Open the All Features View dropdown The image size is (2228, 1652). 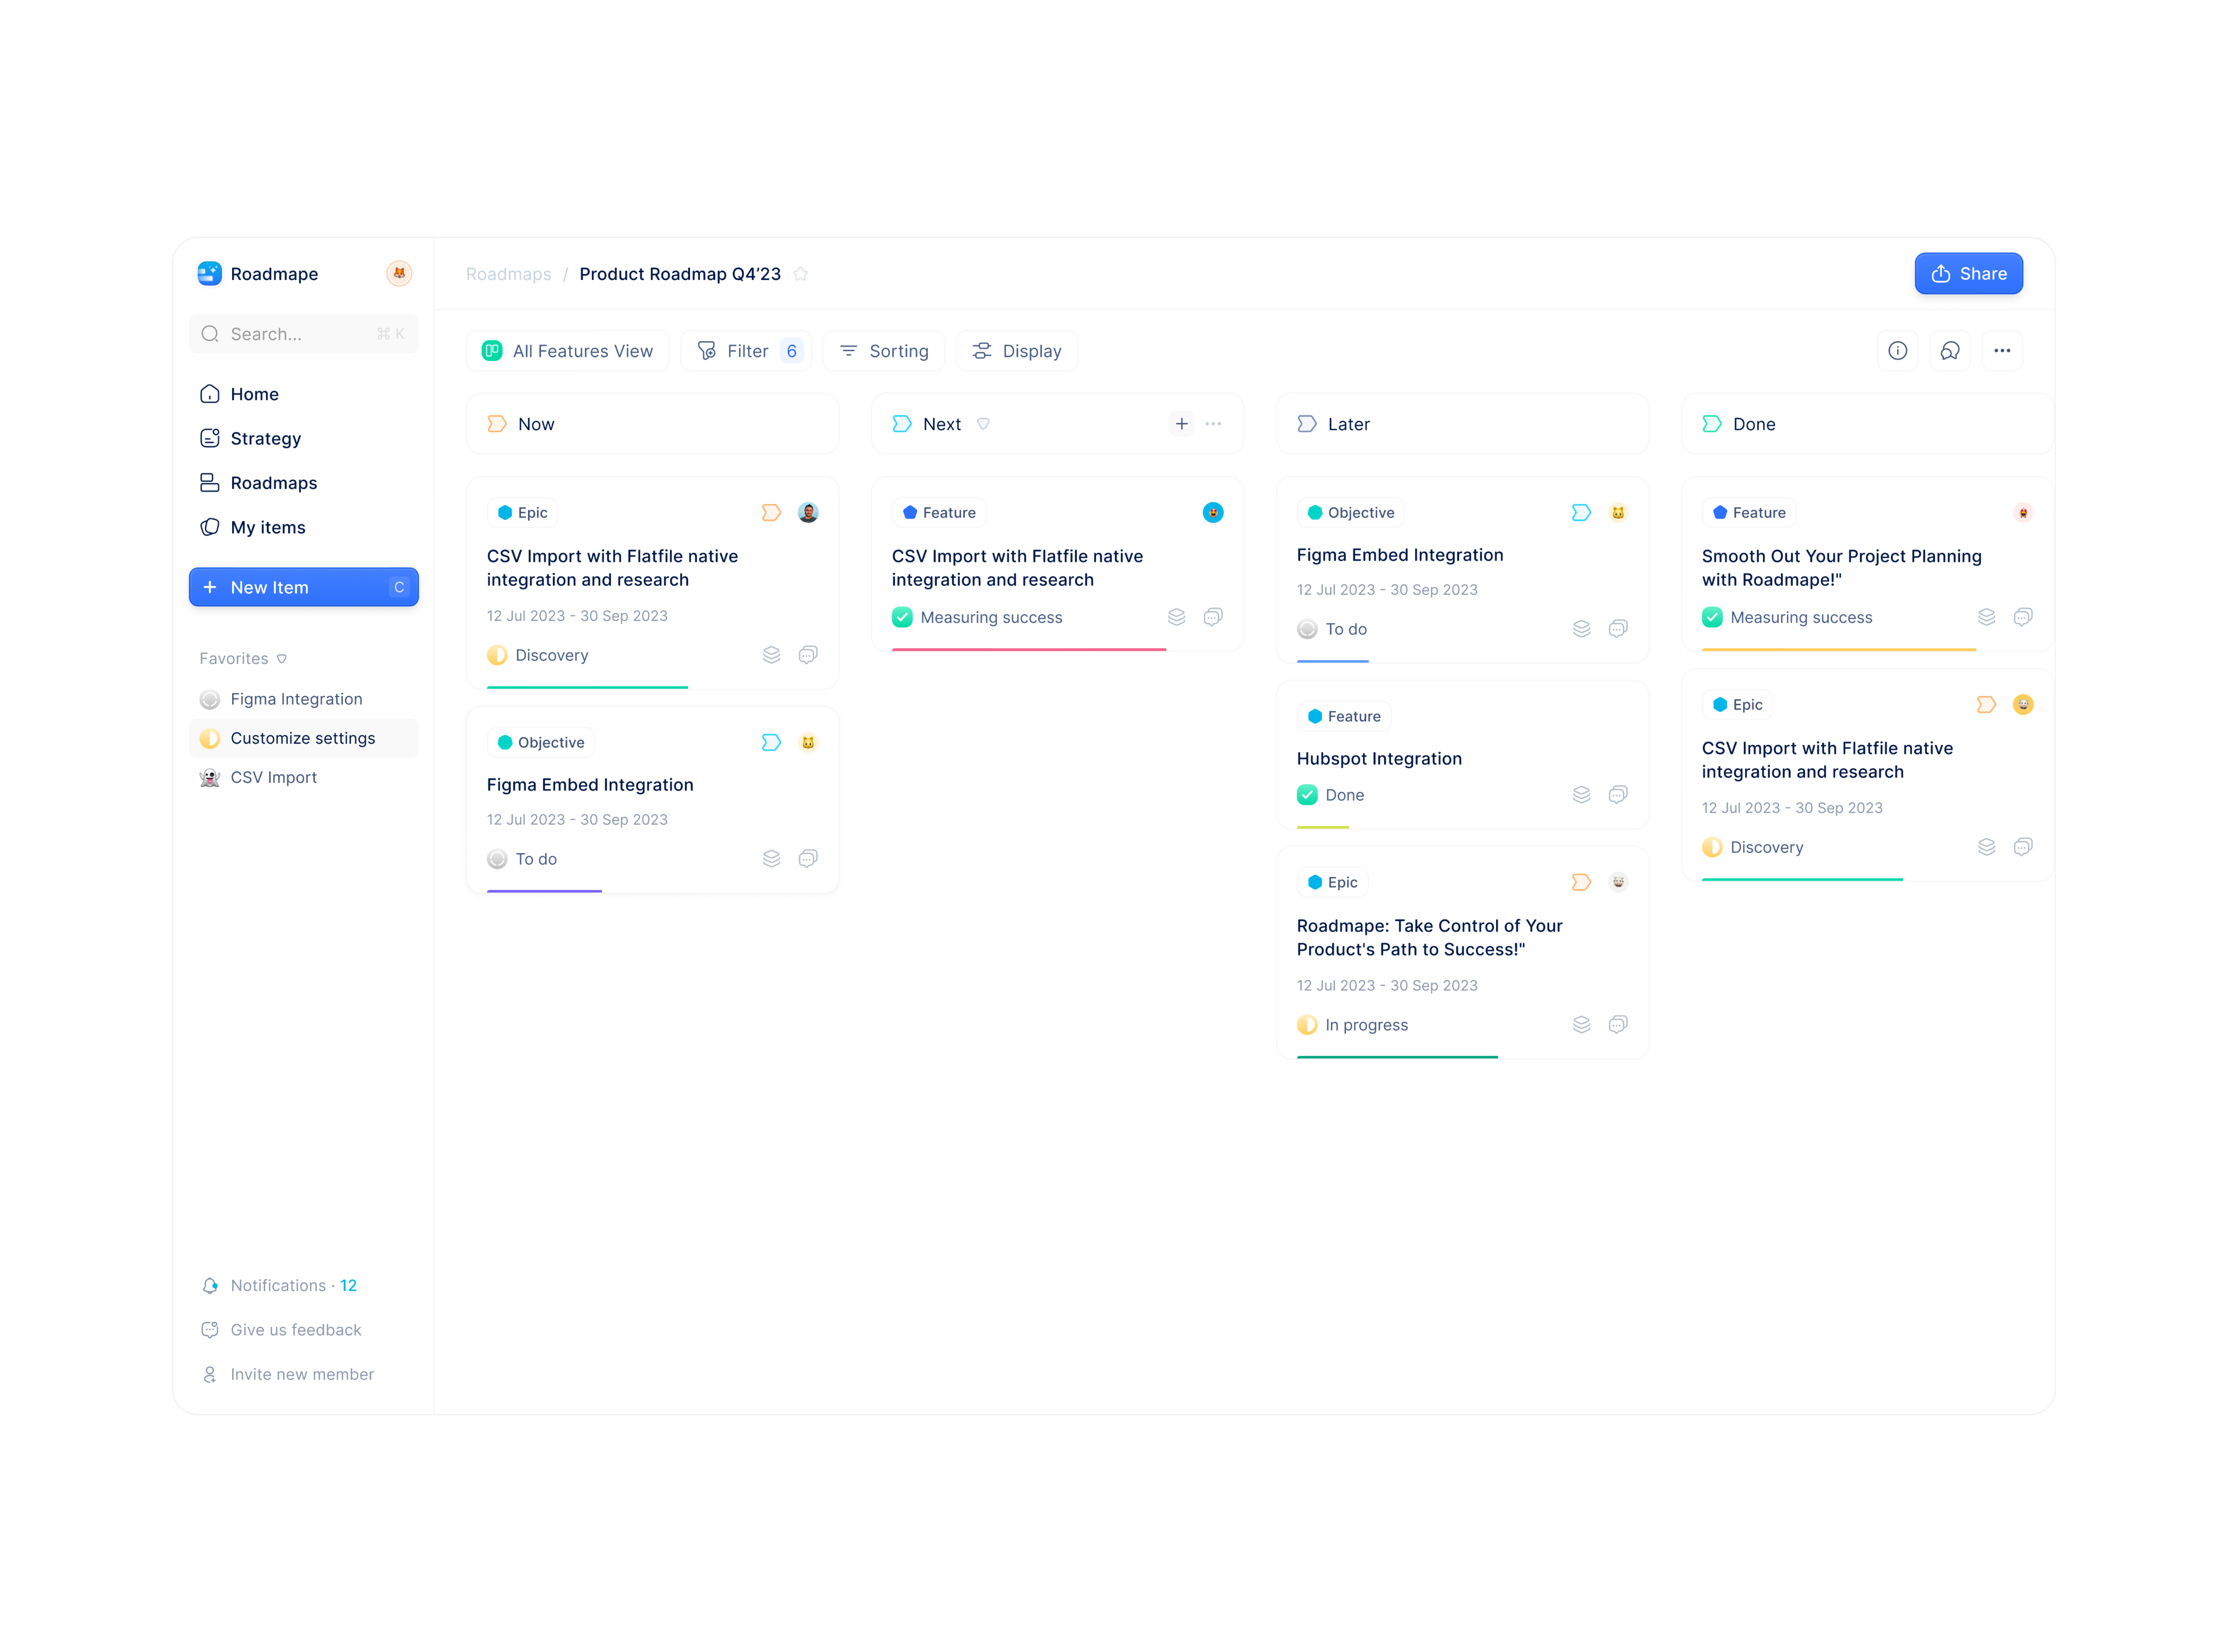(567, 351)
